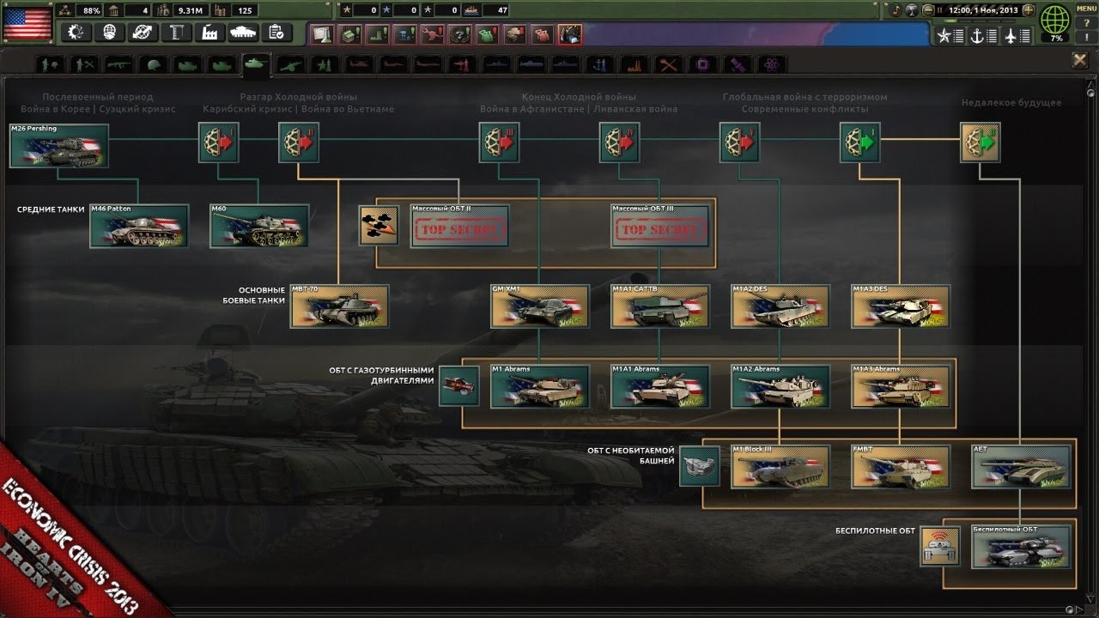Click the research flask alert icon

323,34
